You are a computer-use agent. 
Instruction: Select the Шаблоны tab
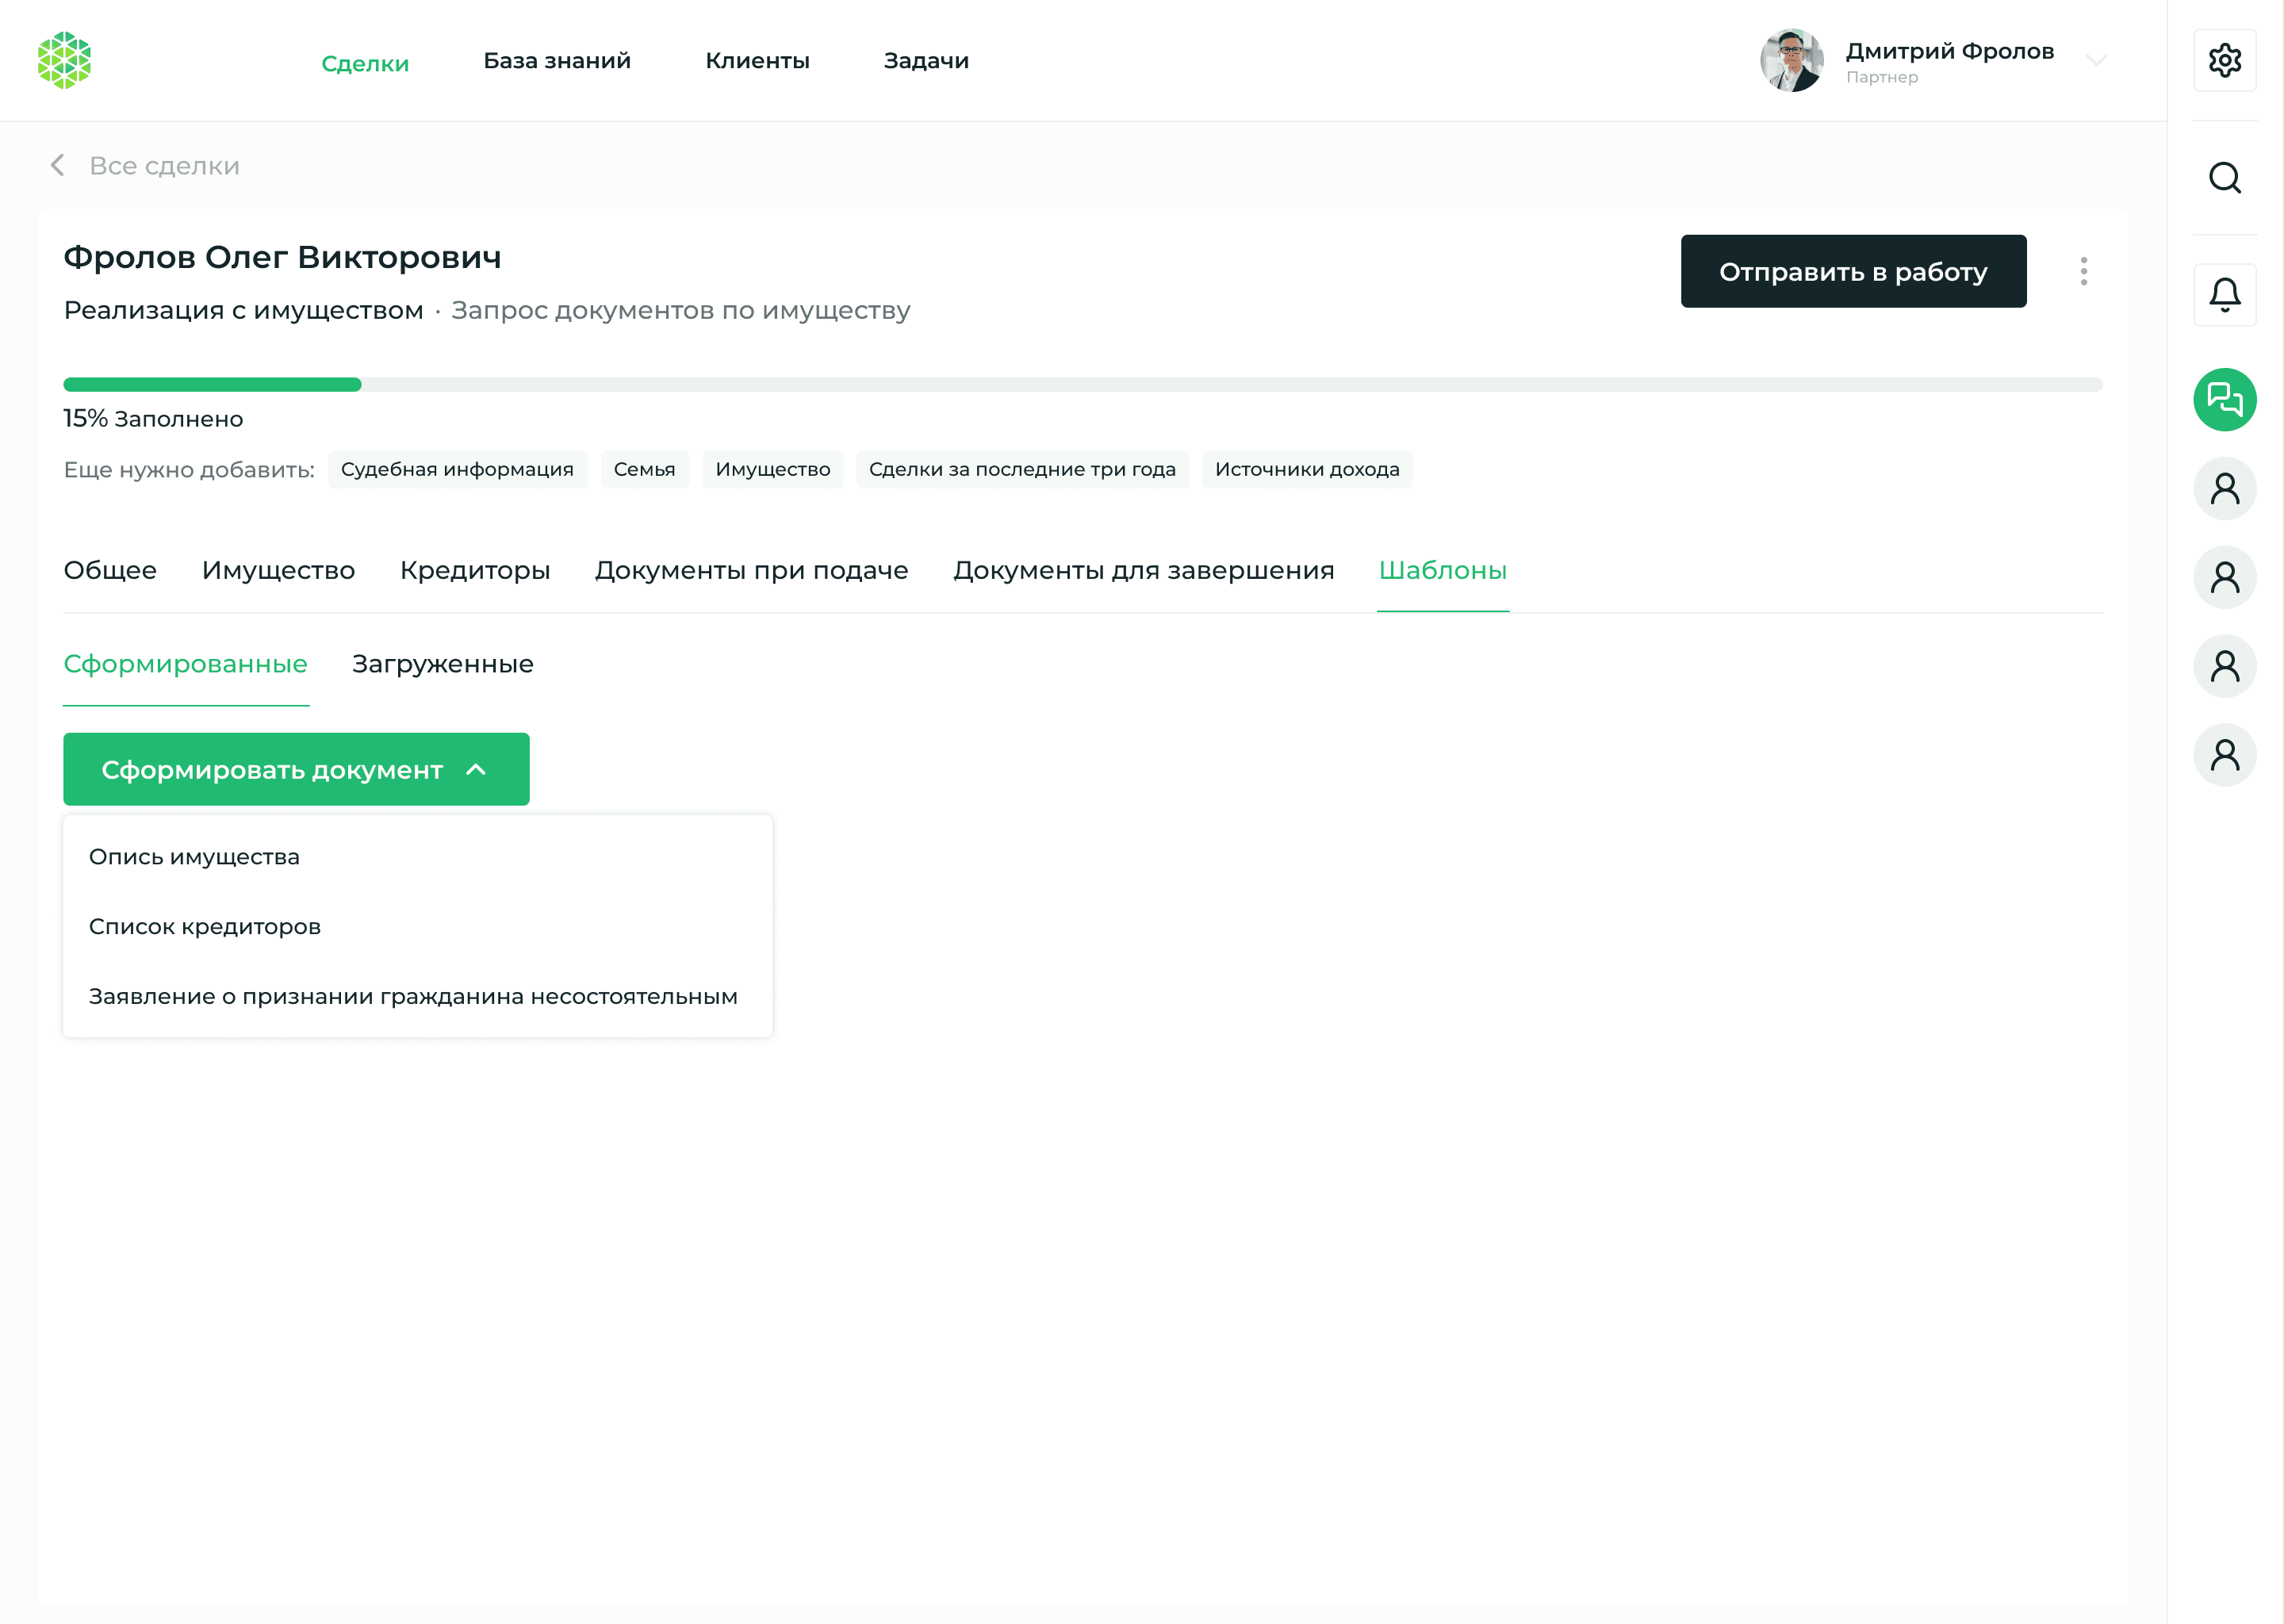tap(1442, 570)
